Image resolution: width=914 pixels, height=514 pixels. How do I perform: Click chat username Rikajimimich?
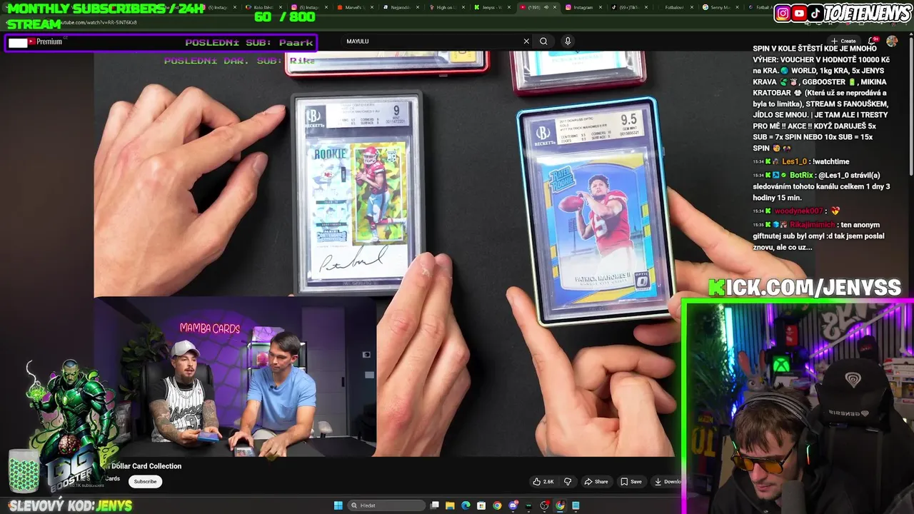[812, 225]
